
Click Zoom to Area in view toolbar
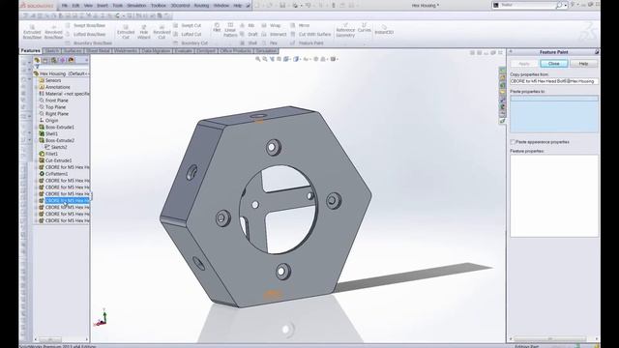coord(265,59)
